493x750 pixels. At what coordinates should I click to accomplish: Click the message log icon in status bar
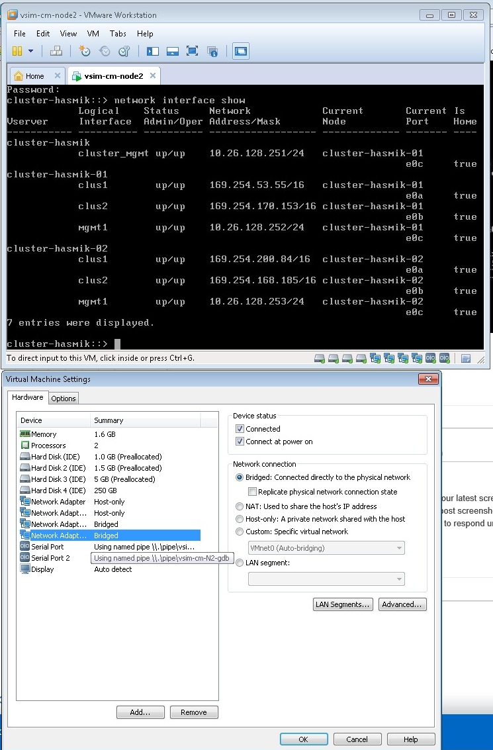(x=466, y=359)
